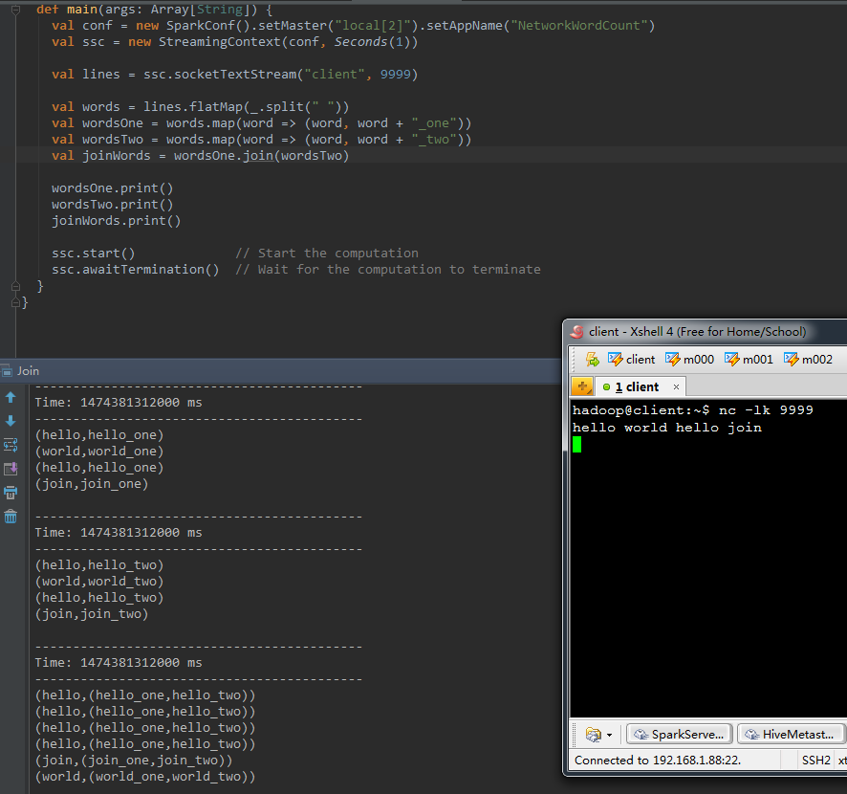Click the HiveMetast quick command button
This screenshot has height=794, width=847.
click(792, 735)
